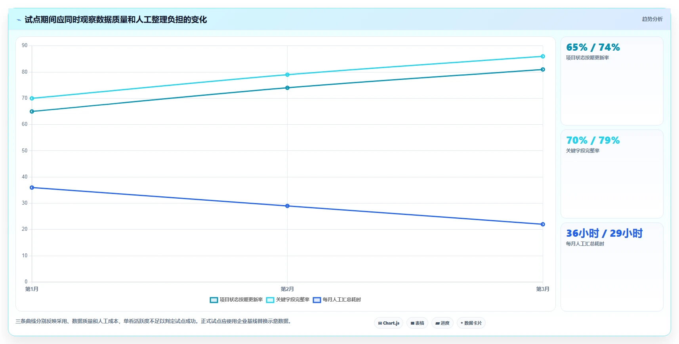The width and height of the screenshot is (679, 344).
Task: Click the 关键字段完整率 card label
Action: (x=583, y=151)
